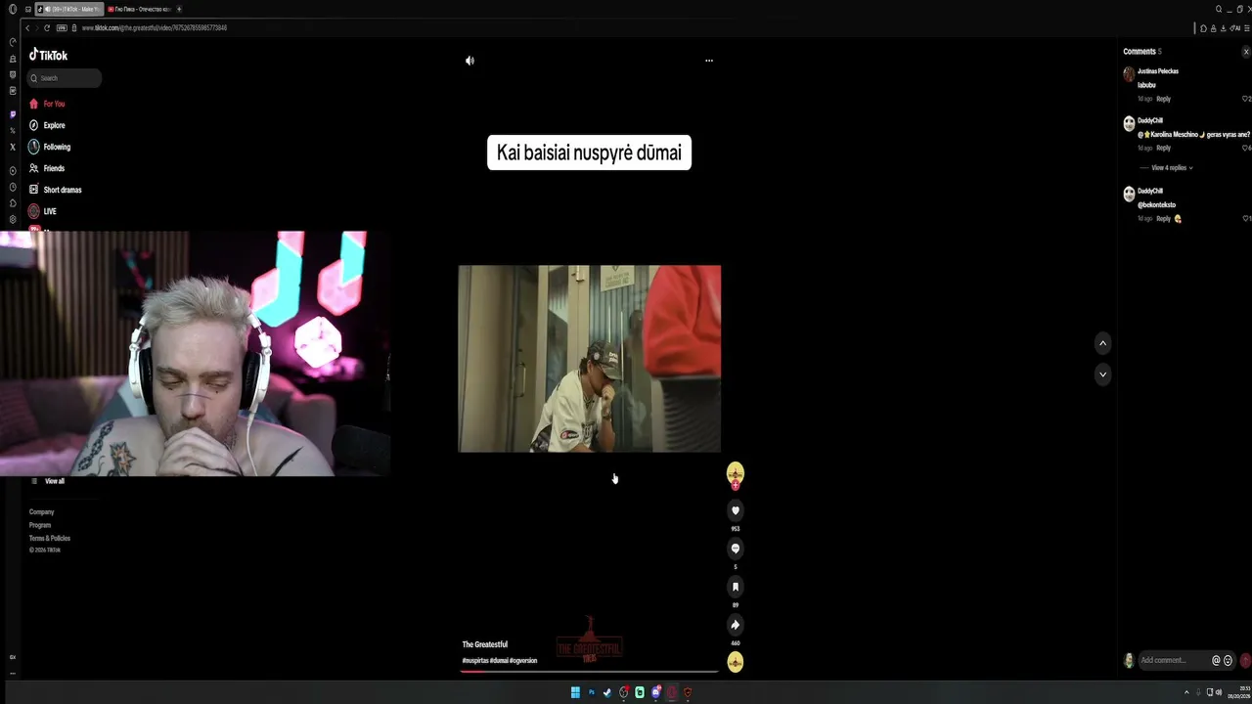Open the #nuspirtas hashtag
The image size is (1252, 704).
474,661
